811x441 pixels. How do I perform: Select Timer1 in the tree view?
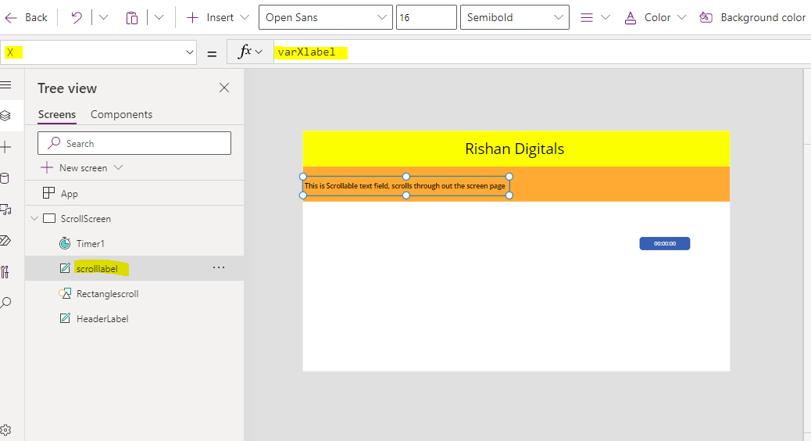click(x=90, y=244)
